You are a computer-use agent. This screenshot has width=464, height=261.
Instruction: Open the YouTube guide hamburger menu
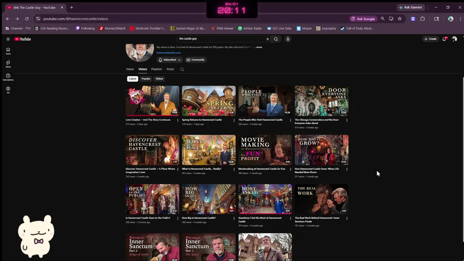8,39
